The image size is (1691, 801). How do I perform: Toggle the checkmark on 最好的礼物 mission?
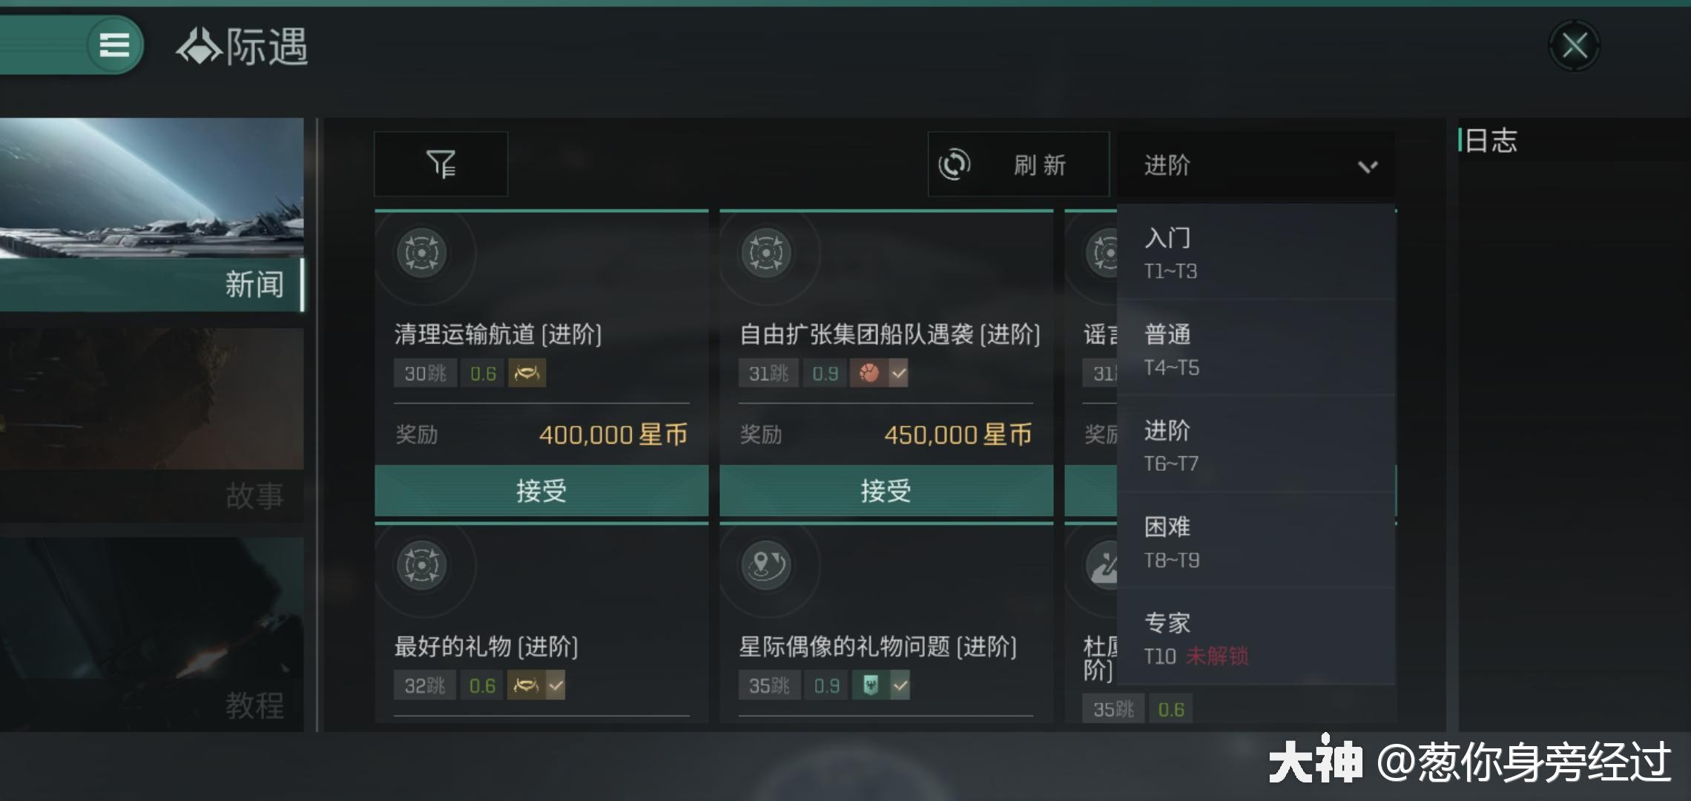(556, 685)
